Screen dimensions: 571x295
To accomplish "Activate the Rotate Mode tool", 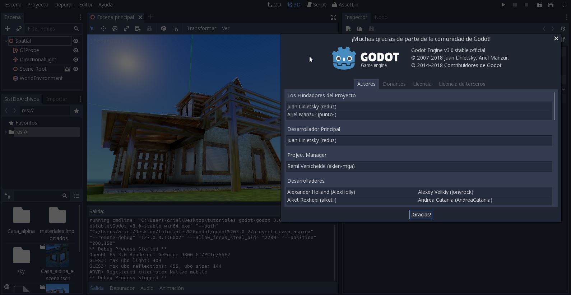I will (x=115, y=28).
